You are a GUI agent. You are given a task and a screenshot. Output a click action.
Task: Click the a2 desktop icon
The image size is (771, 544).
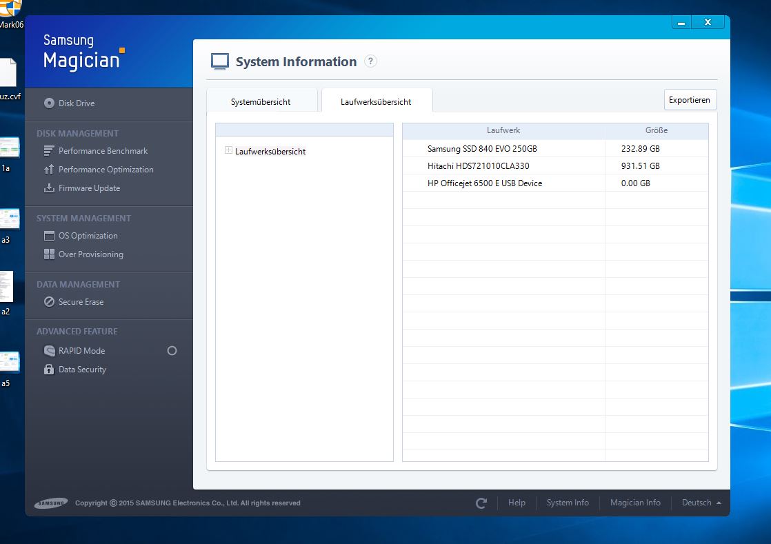tap(7, 293)
